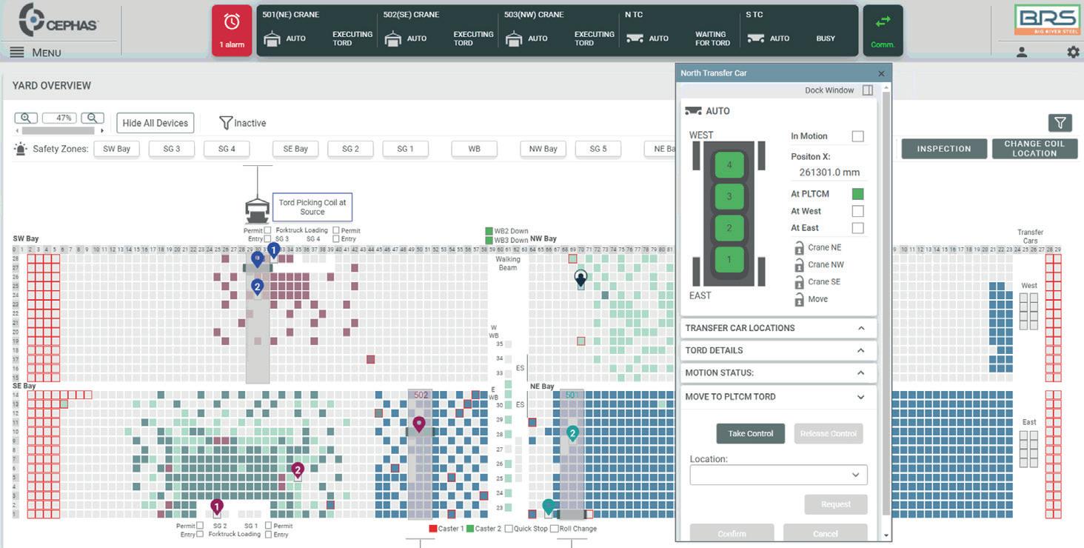Click the Cephas logo
The width and height of the screenshot is (1084, 548).
click(x=58, y=20)
